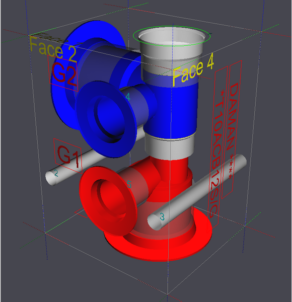The height and width of the screenshot is (302, 292).
Task: Select the white cavity opening at the top
Action: 172,38
